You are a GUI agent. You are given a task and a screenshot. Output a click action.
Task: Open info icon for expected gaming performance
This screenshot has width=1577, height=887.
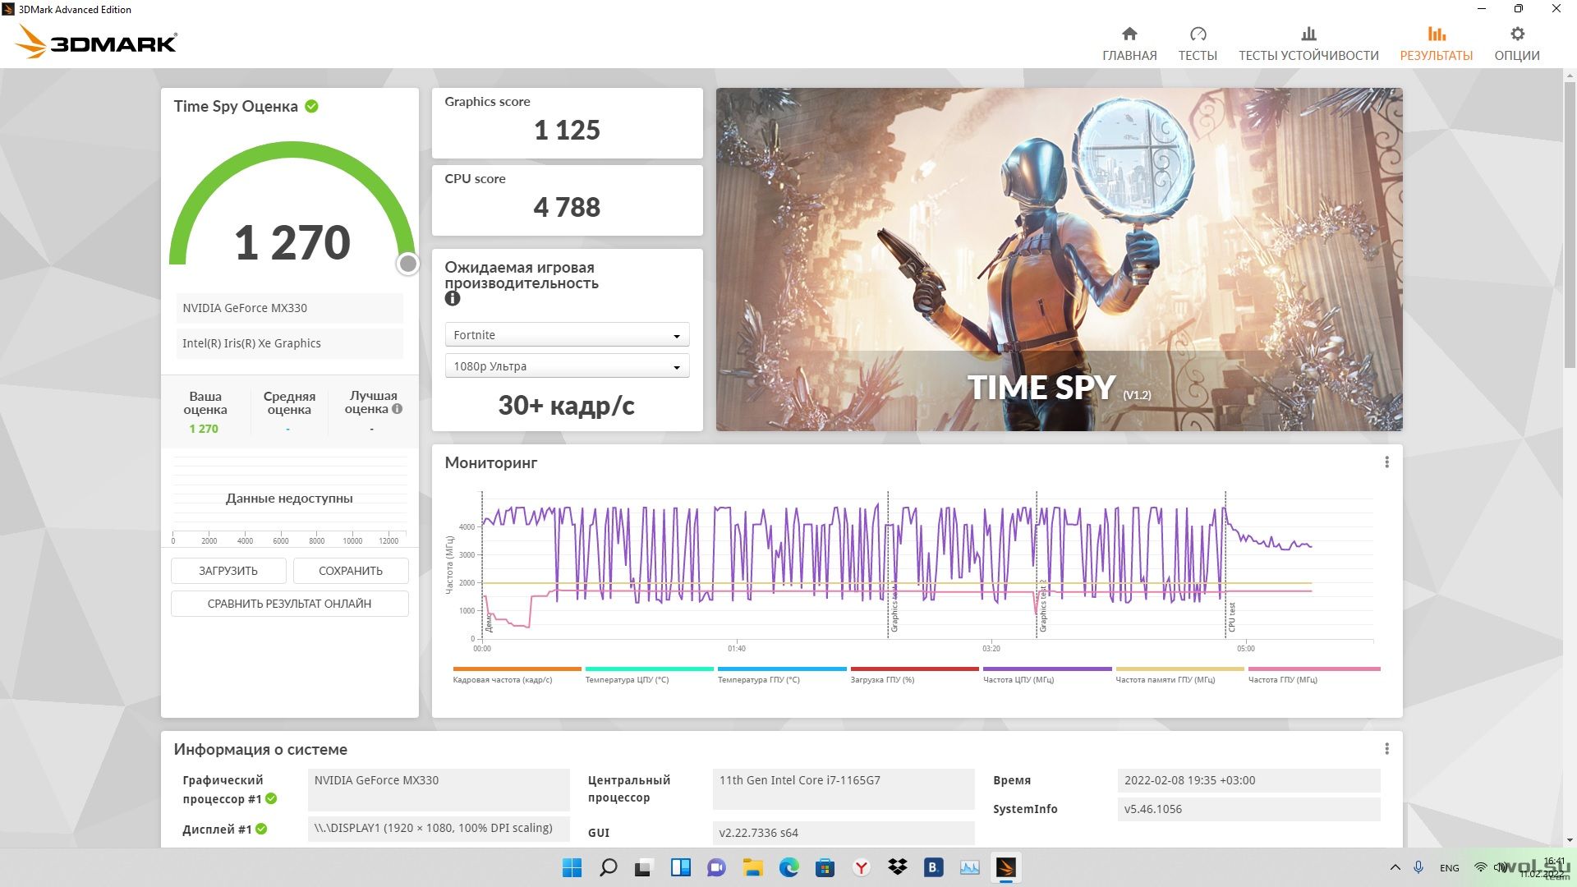pos(453,299)
